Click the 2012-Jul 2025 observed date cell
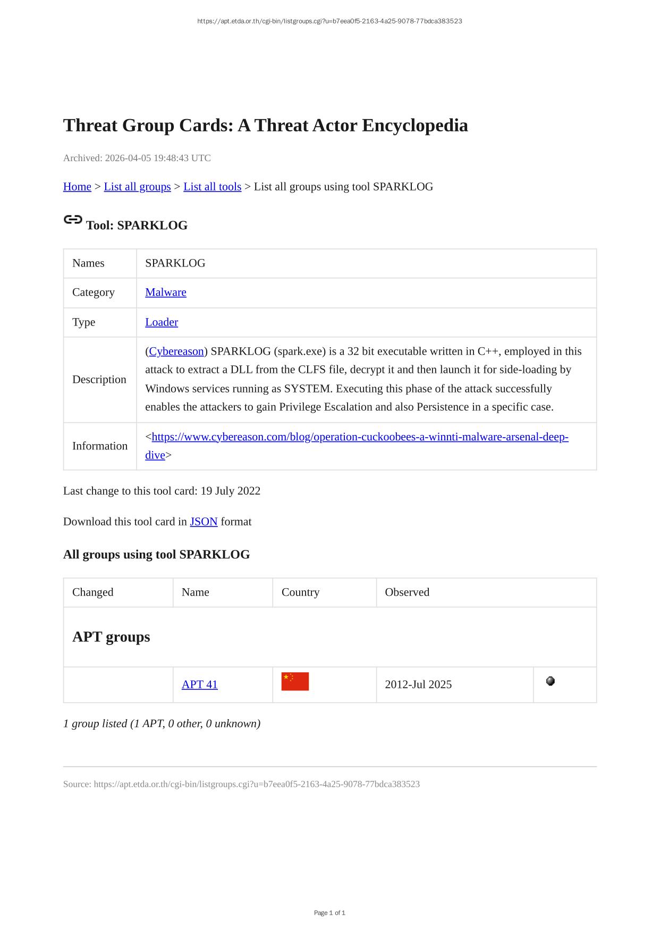 click(418, 685)
